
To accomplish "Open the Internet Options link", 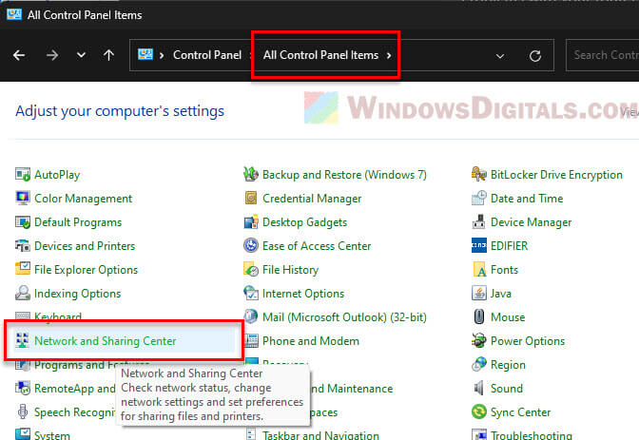I will coord(303,294).
